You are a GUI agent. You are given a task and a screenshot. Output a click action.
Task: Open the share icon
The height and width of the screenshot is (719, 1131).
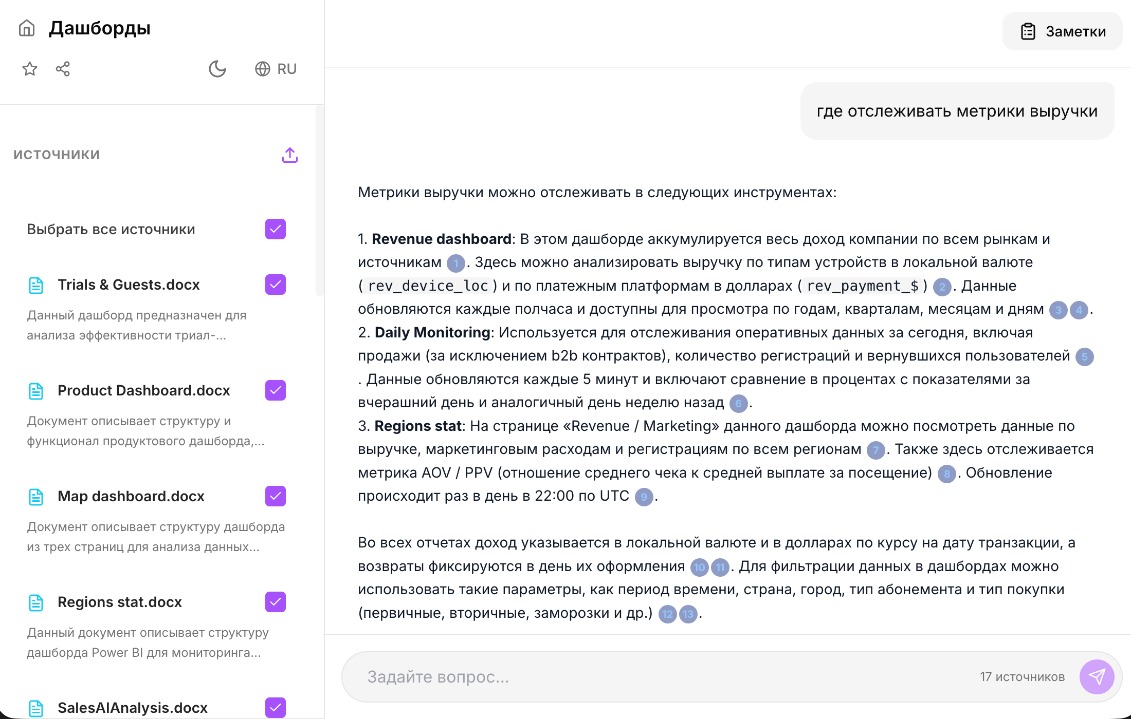[x=63, y=69]
